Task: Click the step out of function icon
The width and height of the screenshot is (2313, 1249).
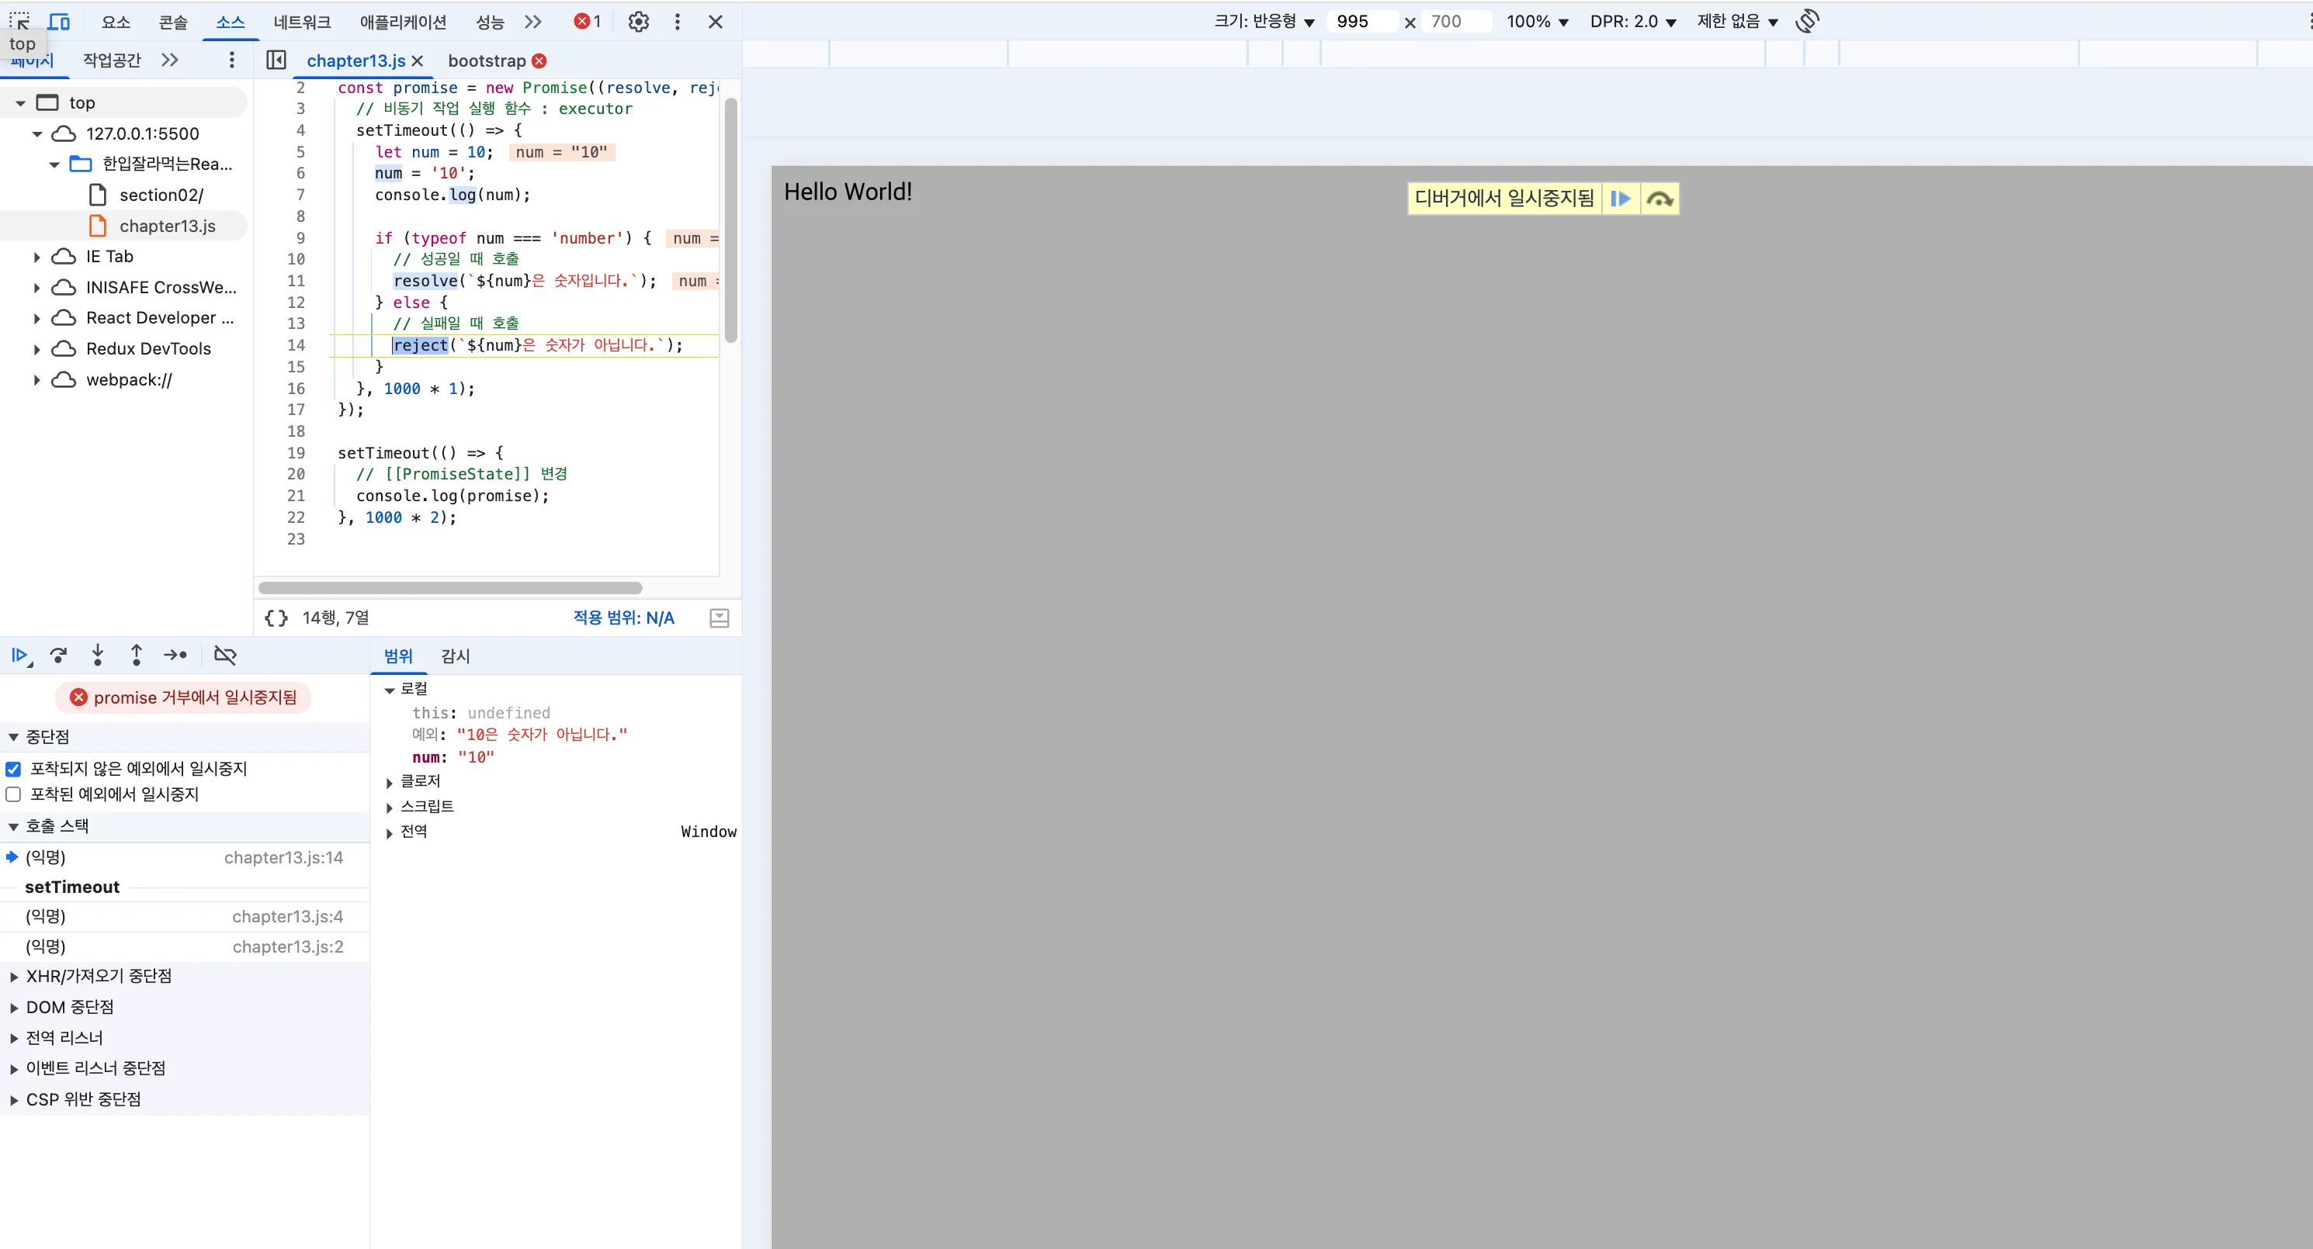Action: (x=137, y=656)
